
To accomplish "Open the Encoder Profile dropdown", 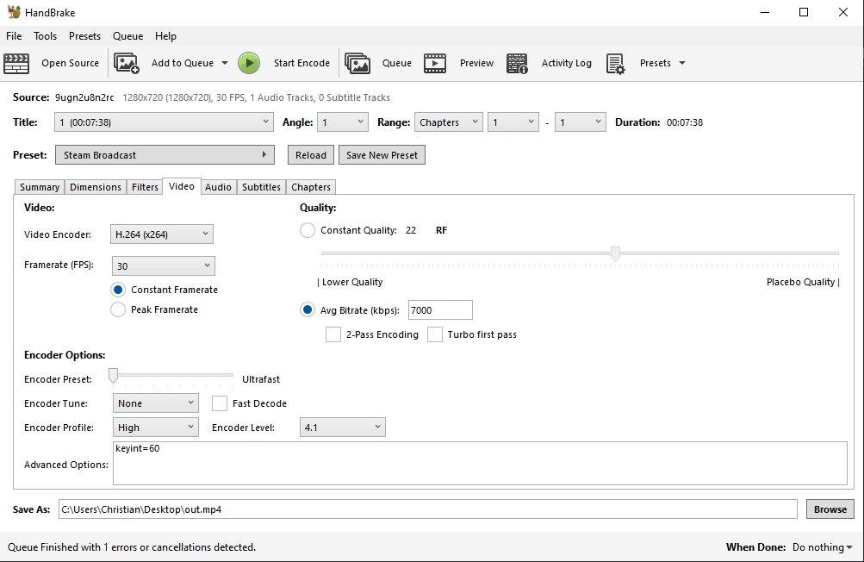I will click(155, 428).
